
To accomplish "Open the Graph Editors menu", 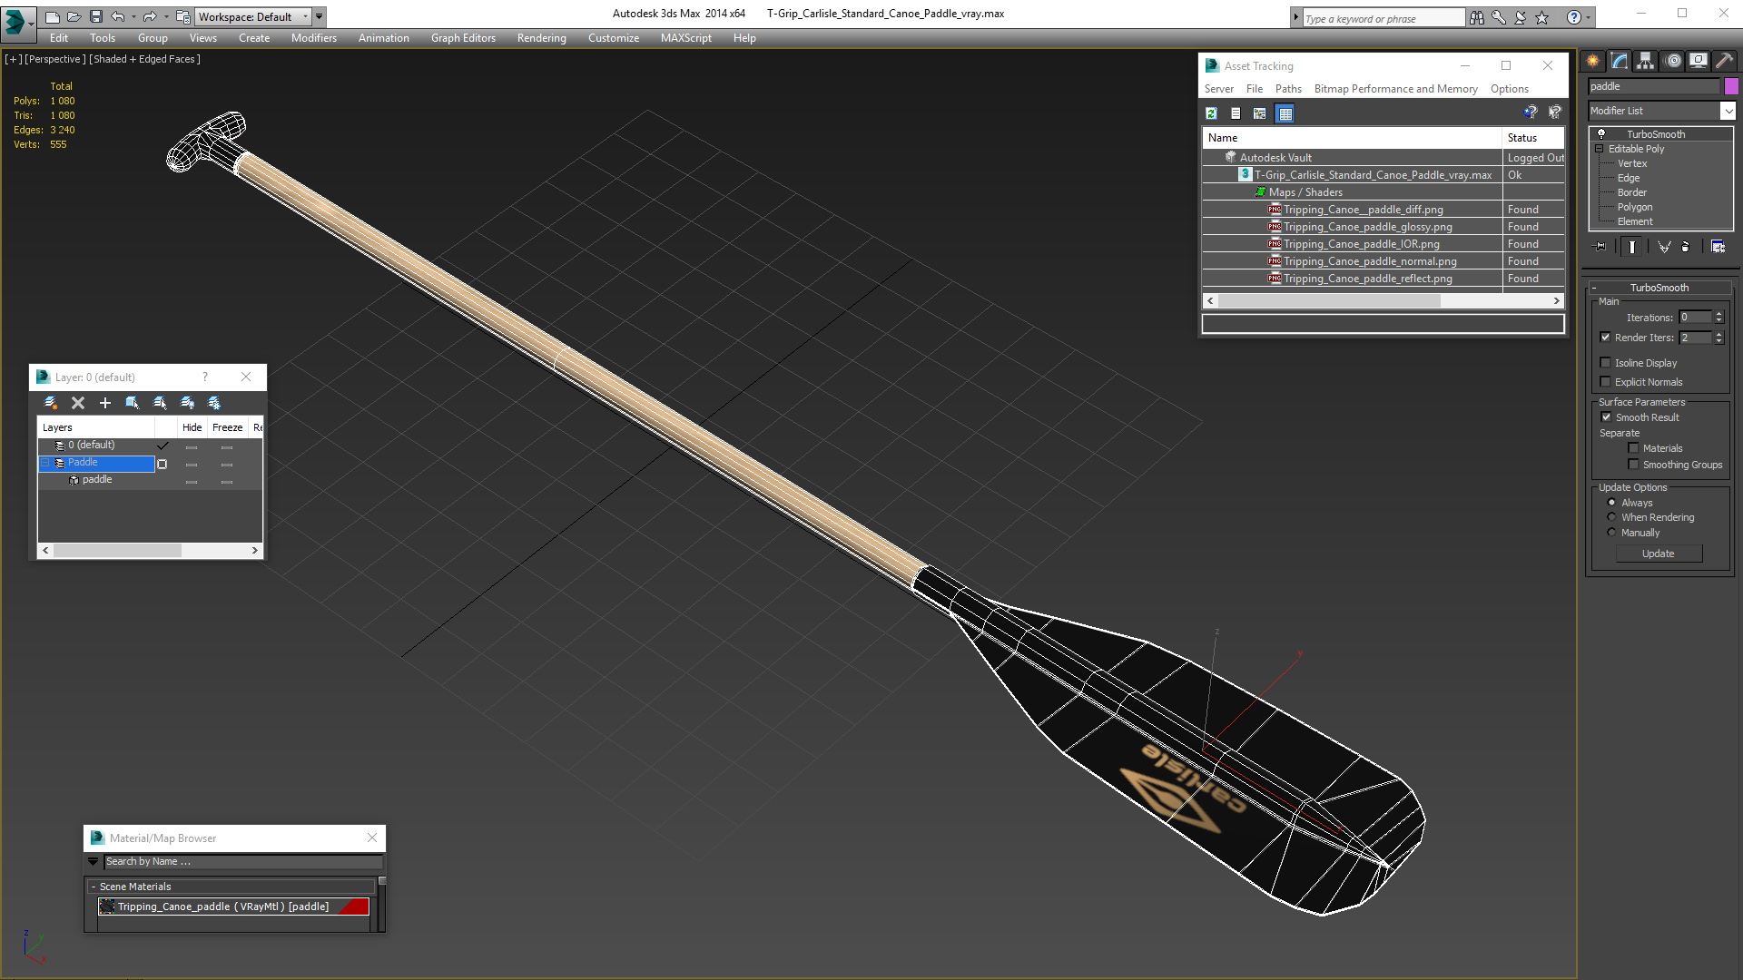I will click(x=463, y=38).
